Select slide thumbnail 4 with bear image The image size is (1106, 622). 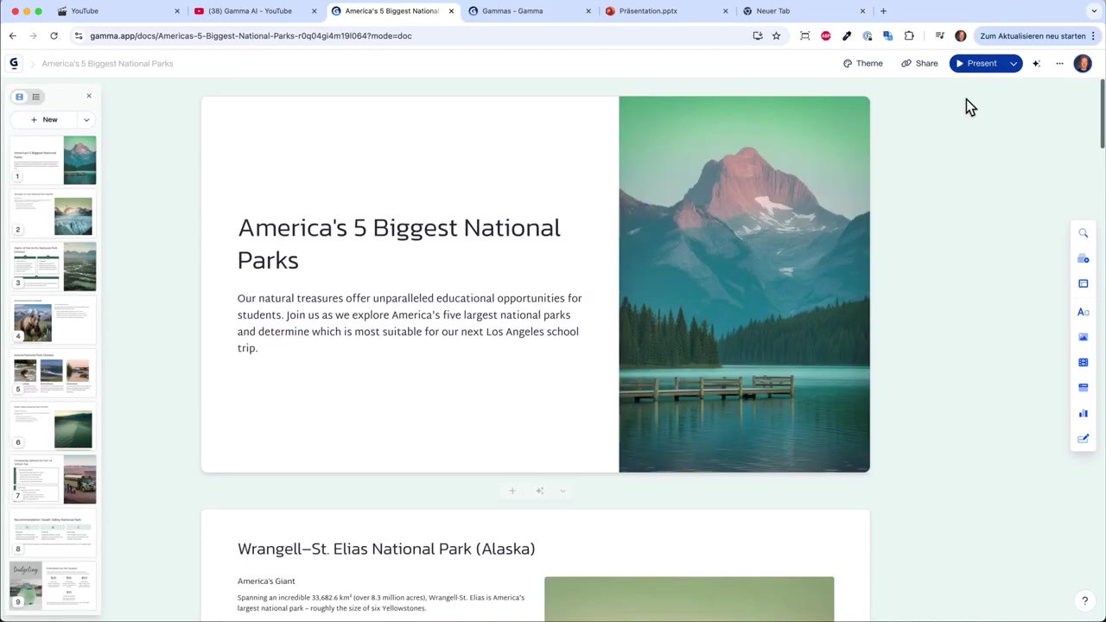[54, 320]
